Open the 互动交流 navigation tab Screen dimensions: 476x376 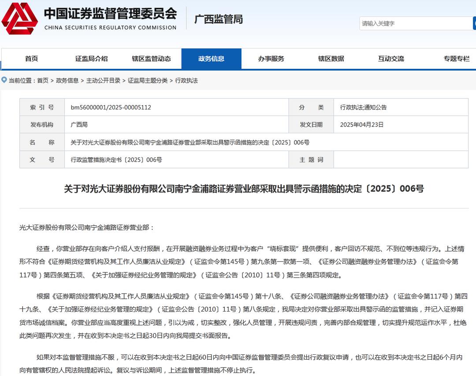click(391, 59)
